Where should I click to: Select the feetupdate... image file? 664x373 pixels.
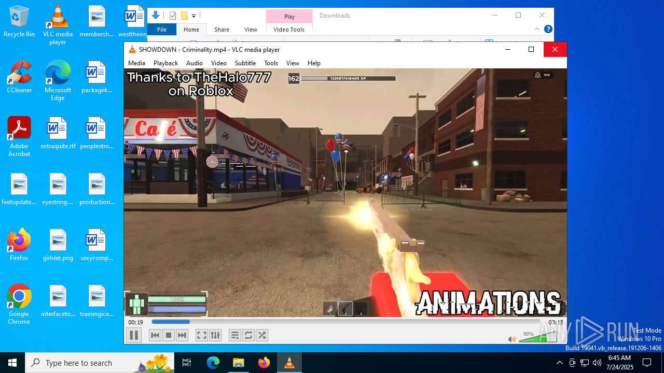pyautogui.click(x=19, y=189)
